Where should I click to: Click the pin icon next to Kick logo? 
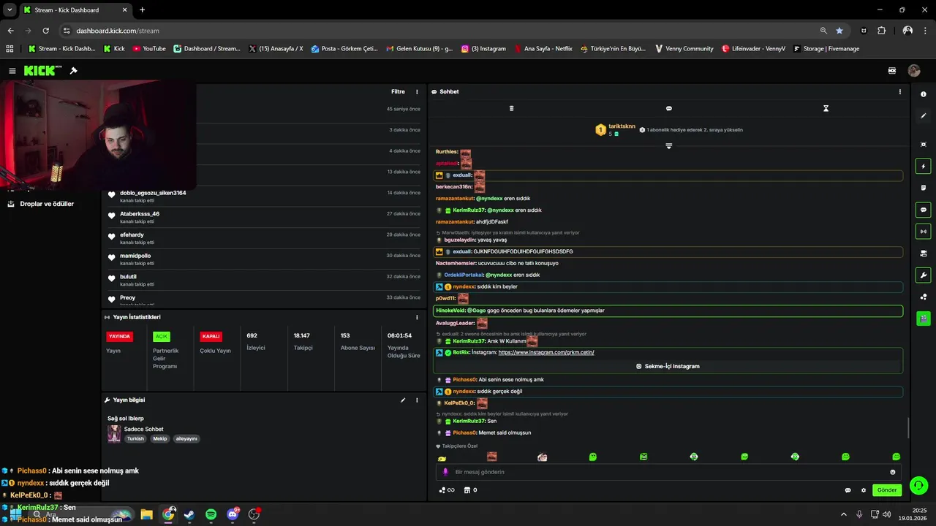click(73, 71)
